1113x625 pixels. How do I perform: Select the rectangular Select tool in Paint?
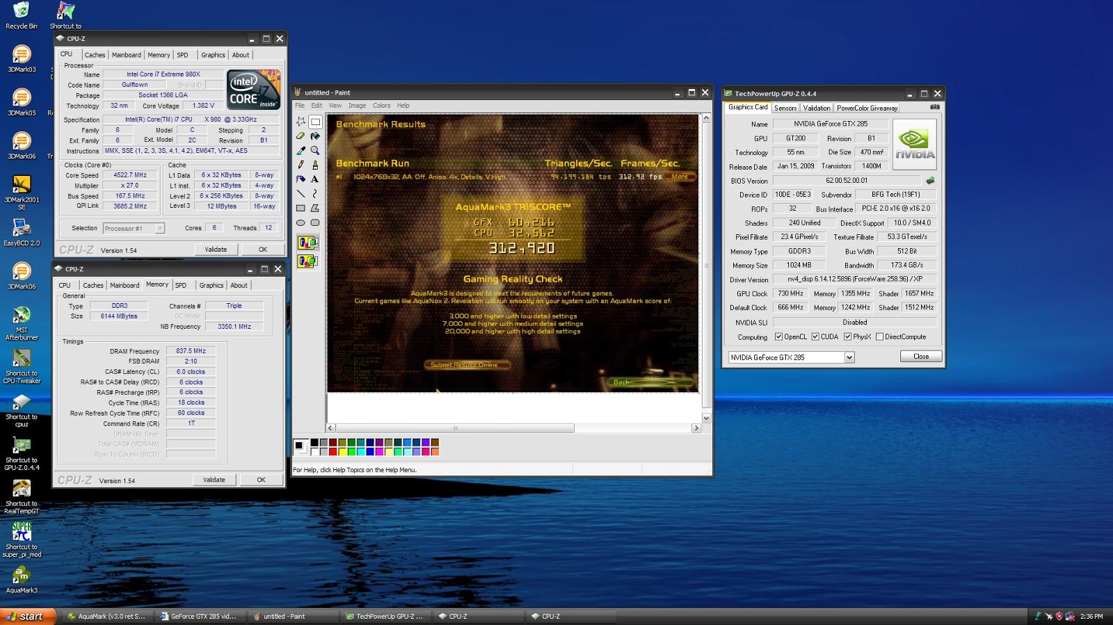315,121
